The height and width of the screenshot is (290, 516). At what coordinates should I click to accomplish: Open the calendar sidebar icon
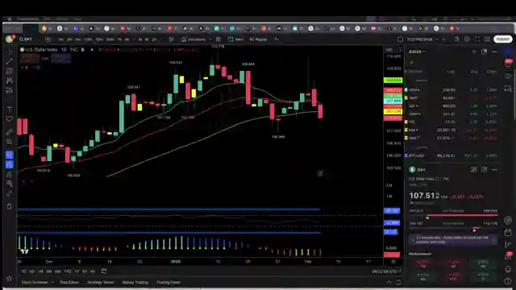click(x=508, y=233)
